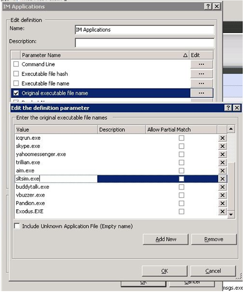The image size is (243, 292).
Task: Click the Allow Partial Match column header
Action: tap(181, 130)
